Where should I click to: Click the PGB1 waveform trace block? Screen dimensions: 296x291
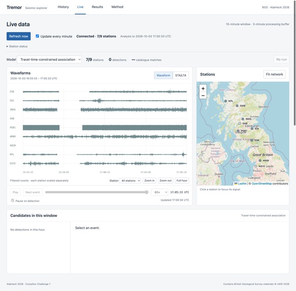pos(135,127)
